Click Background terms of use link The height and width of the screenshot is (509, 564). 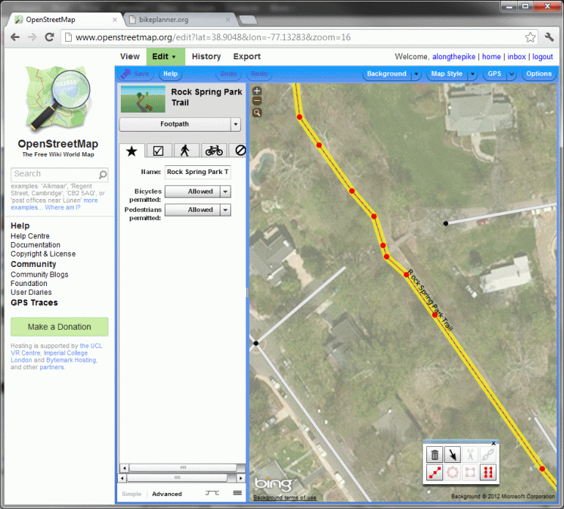(284, 497)
